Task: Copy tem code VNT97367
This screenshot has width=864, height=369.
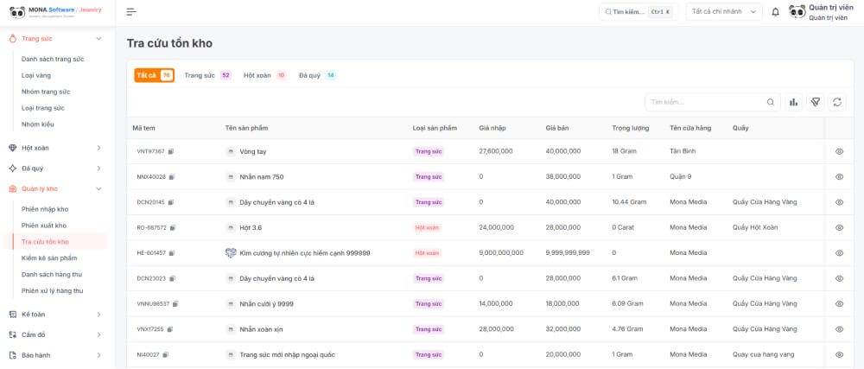Action: pyautogui.click(x=171, y=151)
